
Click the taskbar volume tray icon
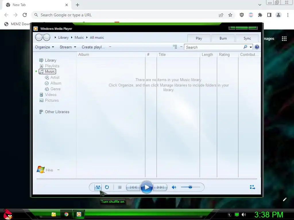[x=244, y=215]
